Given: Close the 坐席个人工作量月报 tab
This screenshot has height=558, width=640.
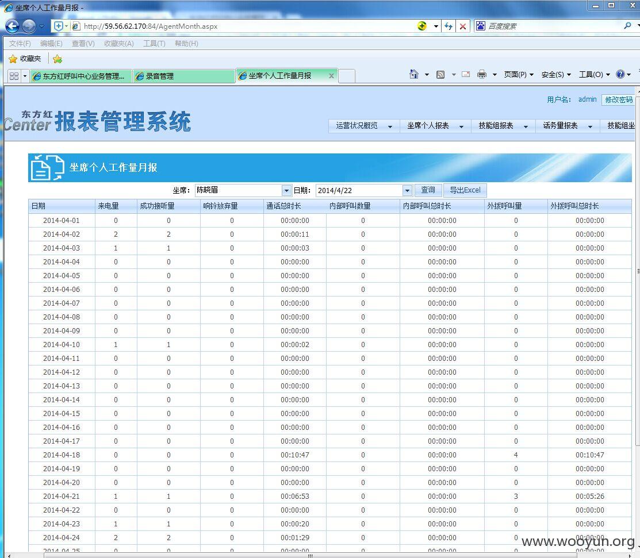Looking at the screenshot, I should point(331,76).
